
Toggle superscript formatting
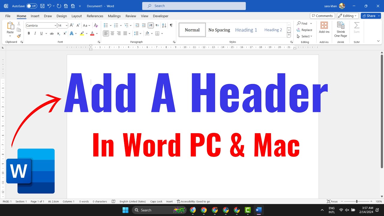65,33
